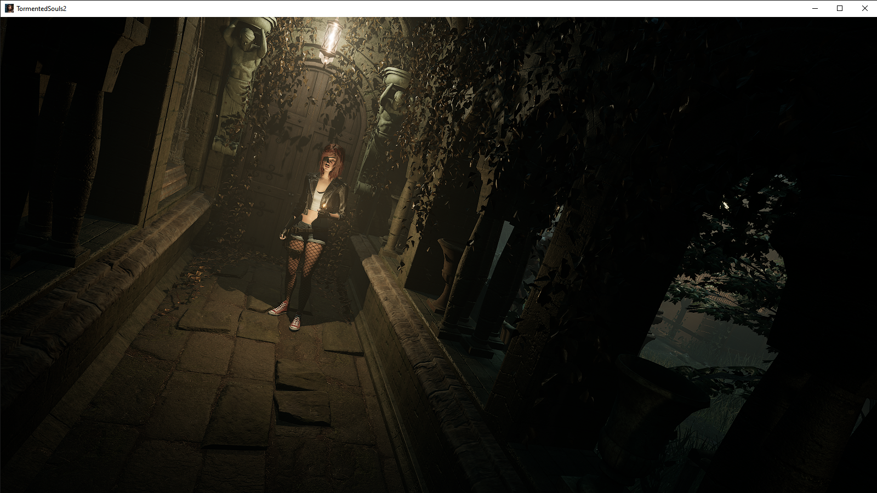Select the red-haired woman holding a lighter

click(x=312, y=237)
